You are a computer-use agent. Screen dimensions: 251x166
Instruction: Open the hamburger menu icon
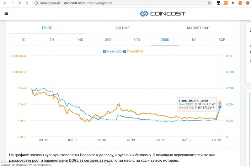coord(6,13)
